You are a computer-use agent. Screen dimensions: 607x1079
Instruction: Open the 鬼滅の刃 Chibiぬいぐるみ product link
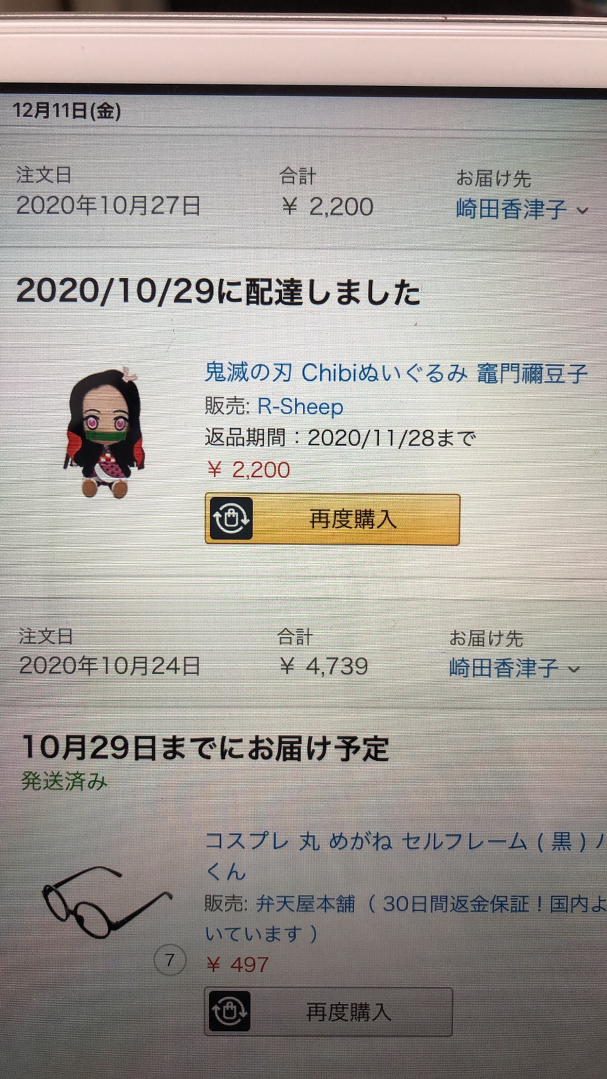click(x=396, y=373)
